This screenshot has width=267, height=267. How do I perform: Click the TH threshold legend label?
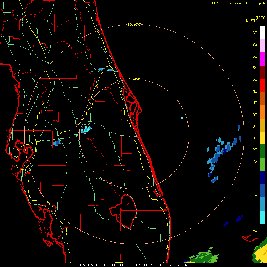point(255,231)
